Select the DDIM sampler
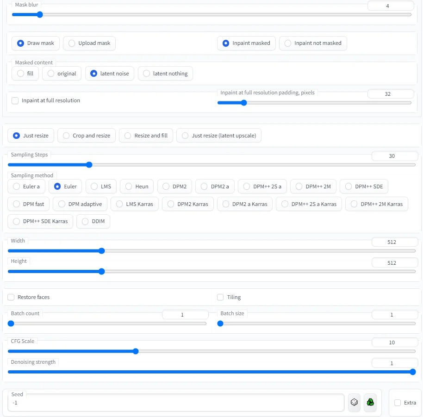Viewport: 423px width, 417px height. (85, 221)
